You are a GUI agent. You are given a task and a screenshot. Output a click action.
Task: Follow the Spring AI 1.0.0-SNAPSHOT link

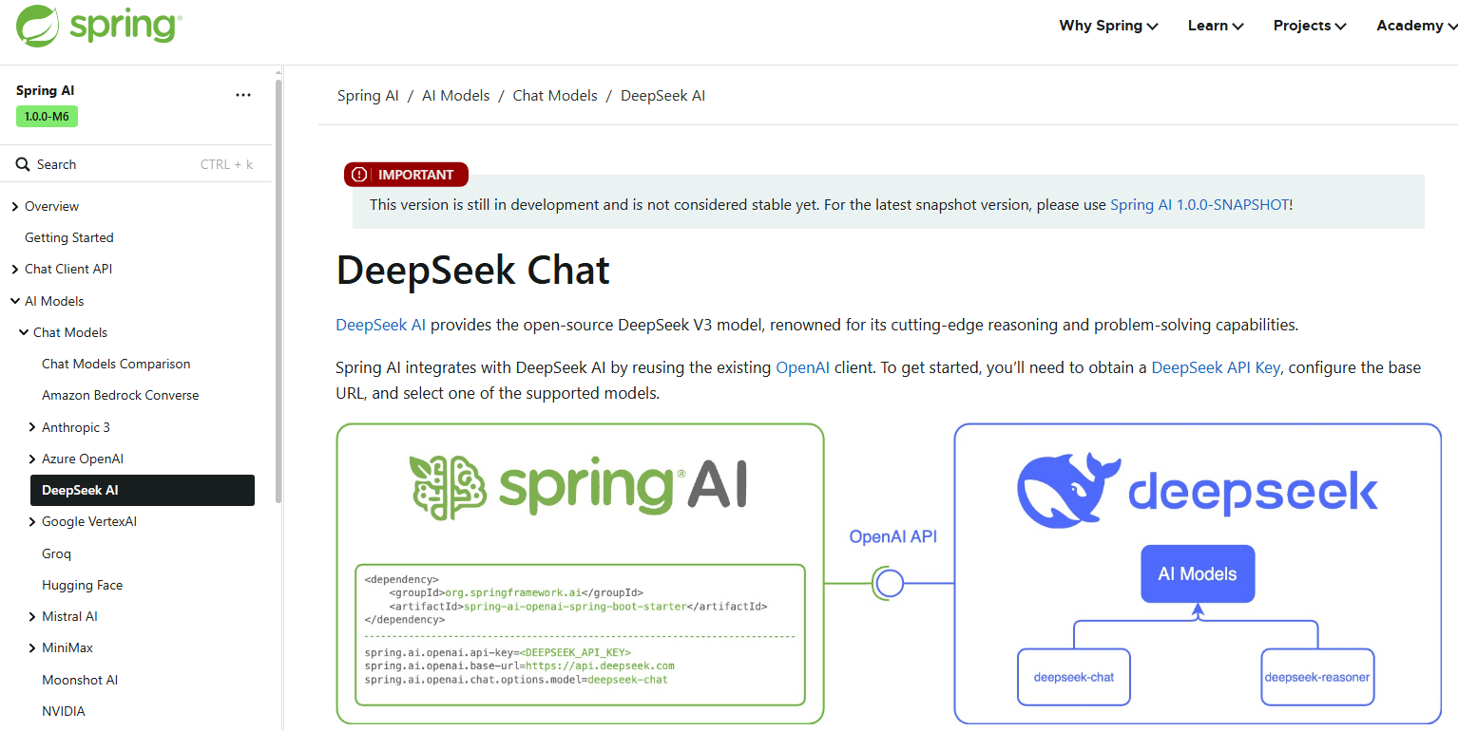pyautogui.click(x=1199, y=204)
